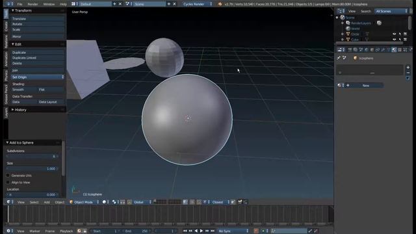Click the Mirror button
Screen dimensions: 416x234
(38, 36)
